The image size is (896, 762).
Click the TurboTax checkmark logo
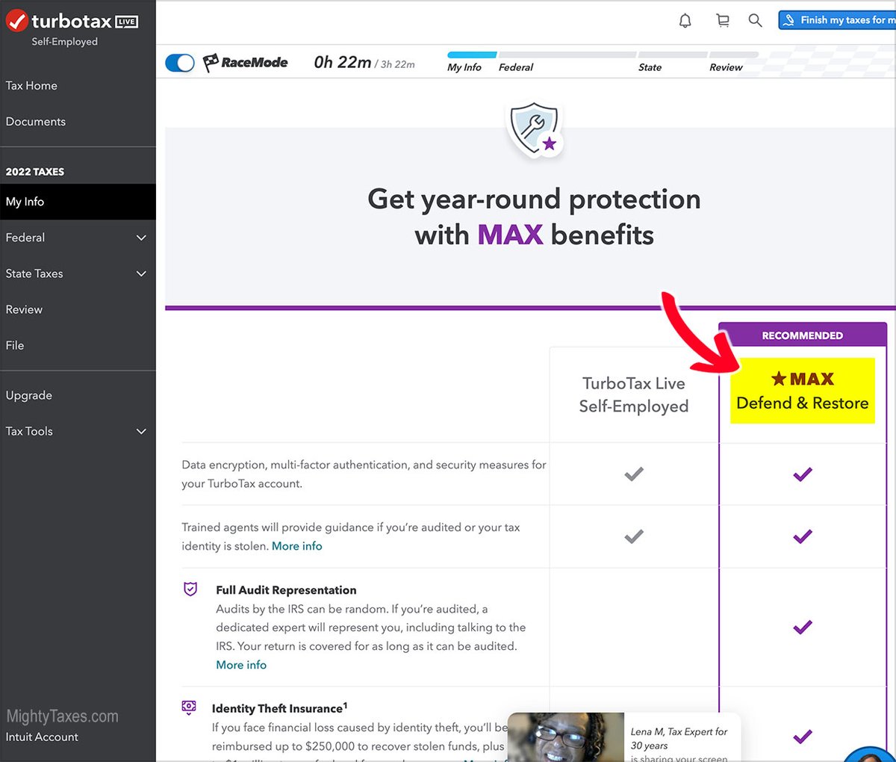pyautogui.click(x=17, y=21)
